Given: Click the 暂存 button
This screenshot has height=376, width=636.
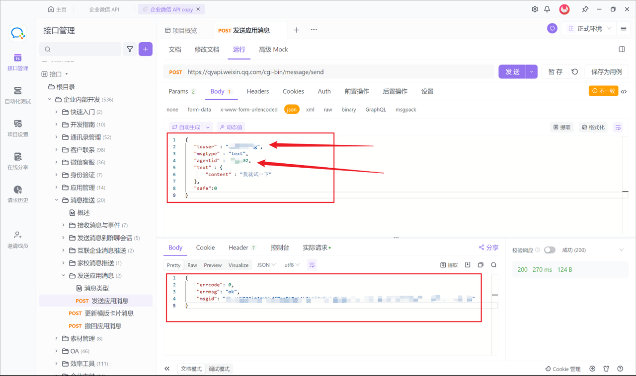Looking at the screenshot, I should pos(556,72).
